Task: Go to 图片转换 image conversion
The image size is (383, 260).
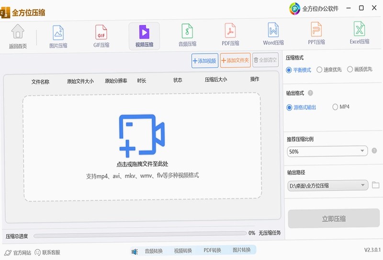Action: [x=241, y=250]
